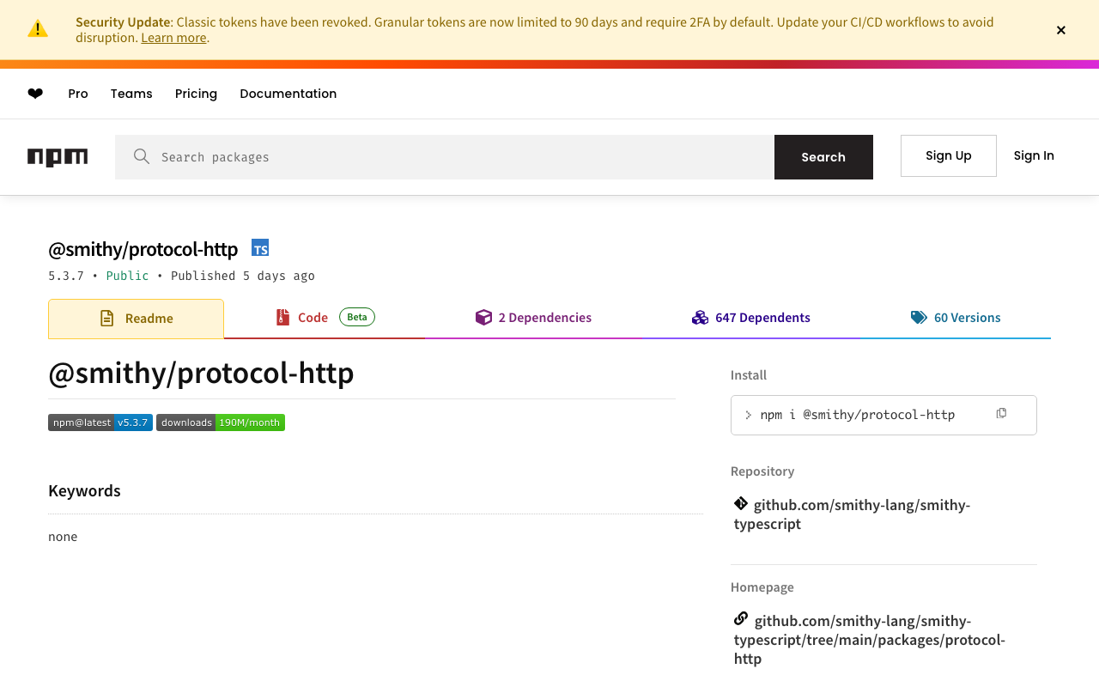Viewport: 1099px width, 687px height.
Task: Click the magnifier icon in search box
Action: 142,156
